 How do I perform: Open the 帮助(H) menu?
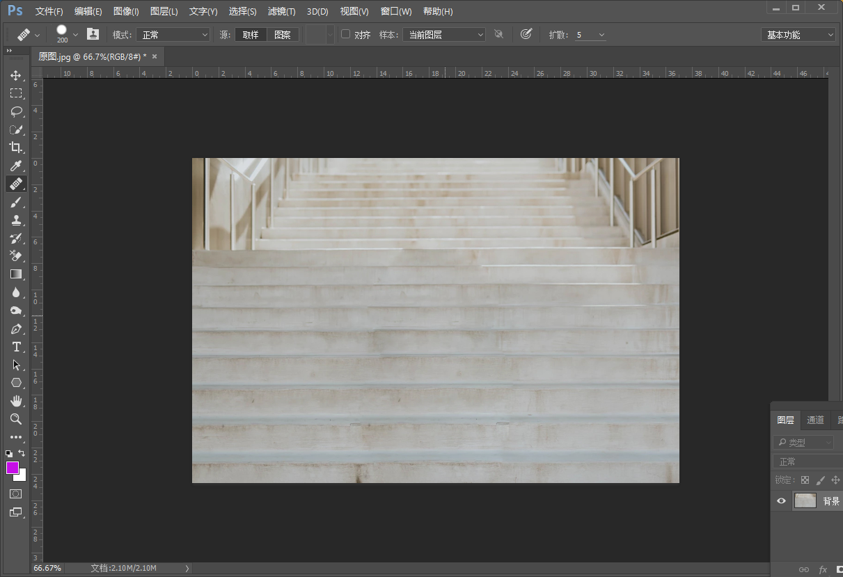coord(438,12)
